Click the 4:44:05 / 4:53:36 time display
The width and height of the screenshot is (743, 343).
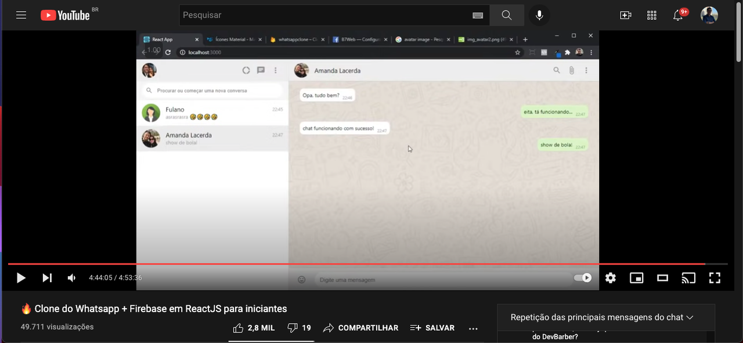point(116,278)
